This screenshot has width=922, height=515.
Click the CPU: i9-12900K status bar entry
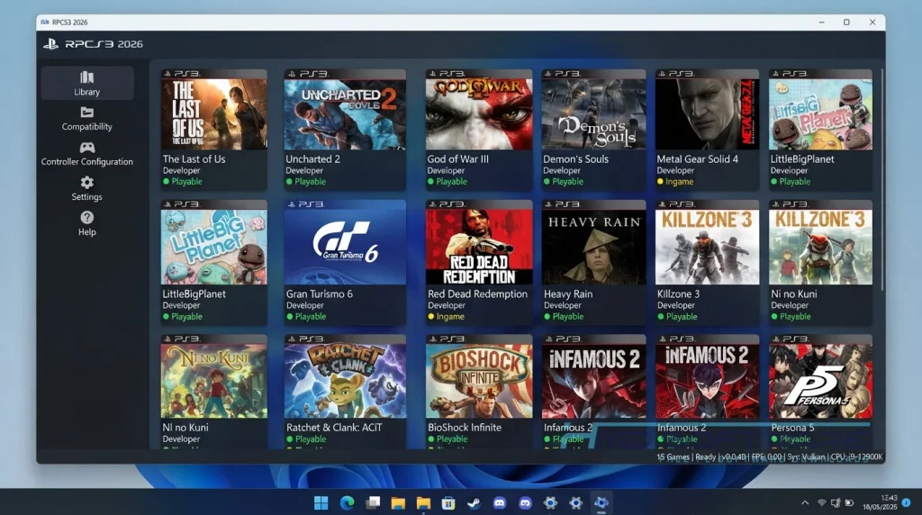[857, 456]
